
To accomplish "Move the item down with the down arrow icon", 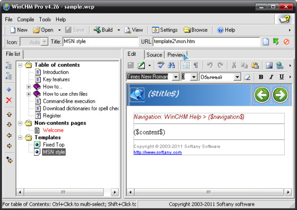I will (9, 125).
